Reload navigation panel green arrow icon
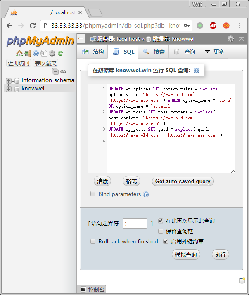This screenshot has height=295, width=249. [x=60, y=54]
